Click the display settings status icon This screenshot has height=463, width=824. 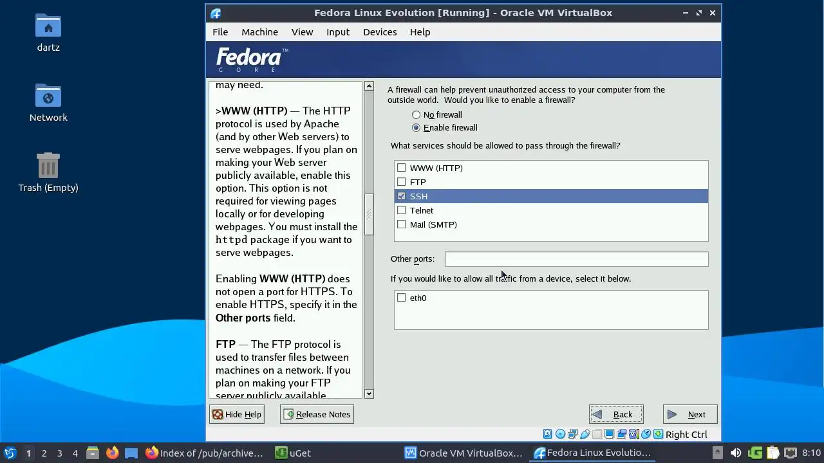[609, 434]
